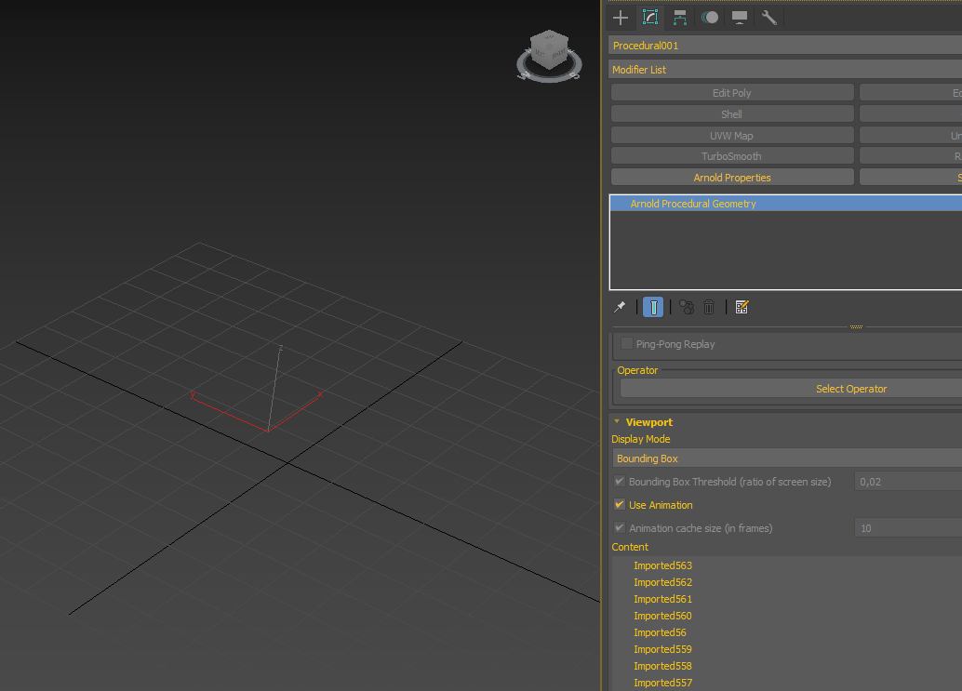Open the Display Mode Bounding Box dropdown
The width and height of the screenshot is (962, 691).
coord(784,458)
